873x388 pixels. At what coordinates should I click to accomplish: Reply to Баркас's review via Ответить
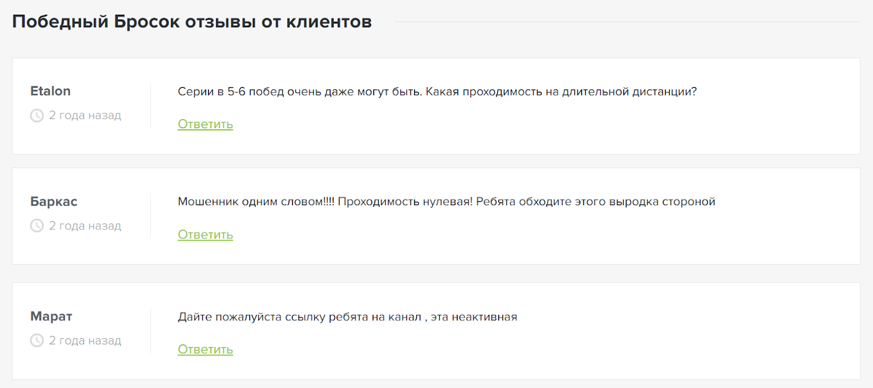205,235
